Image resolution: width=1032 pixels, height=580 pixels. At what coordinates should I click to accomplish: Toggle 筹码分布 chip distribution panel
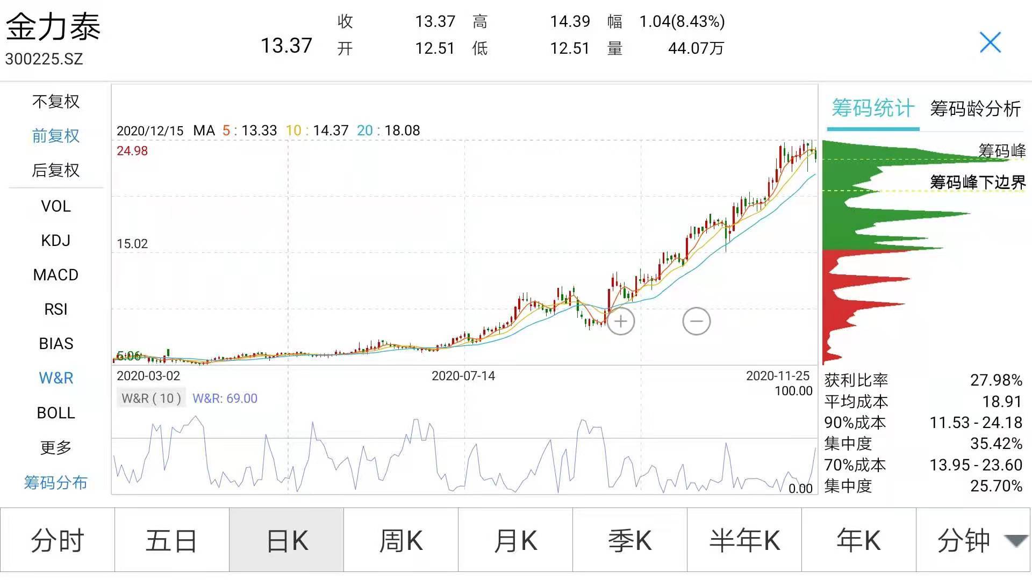point(56,482)
